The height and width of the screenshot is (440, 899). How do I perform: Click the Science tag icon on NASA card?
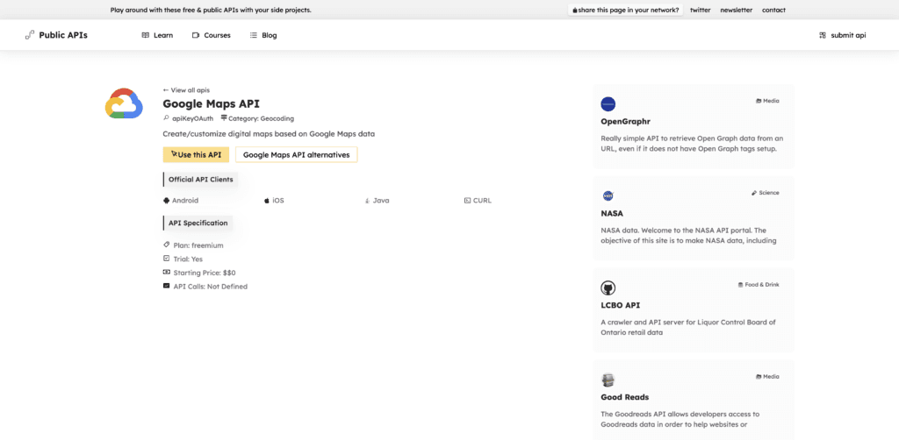pos(754,193)
